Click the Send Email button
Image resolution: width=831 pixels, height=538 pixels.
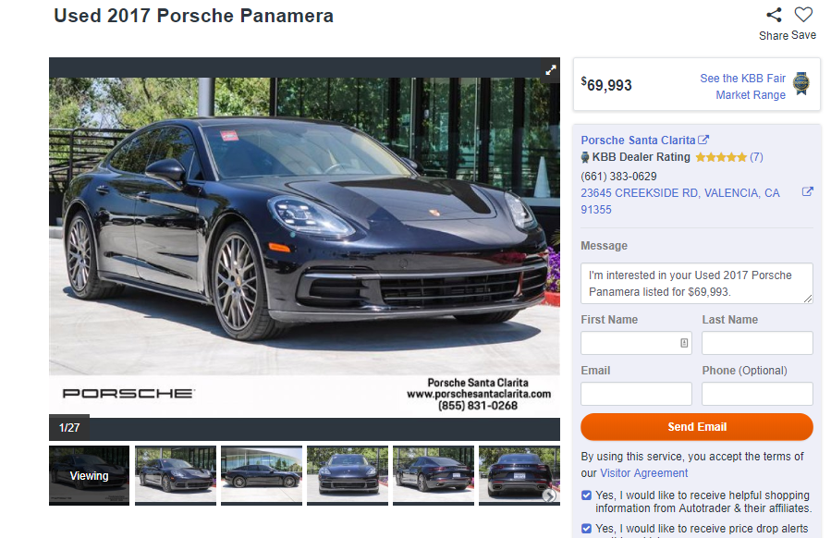click(696, 427)
